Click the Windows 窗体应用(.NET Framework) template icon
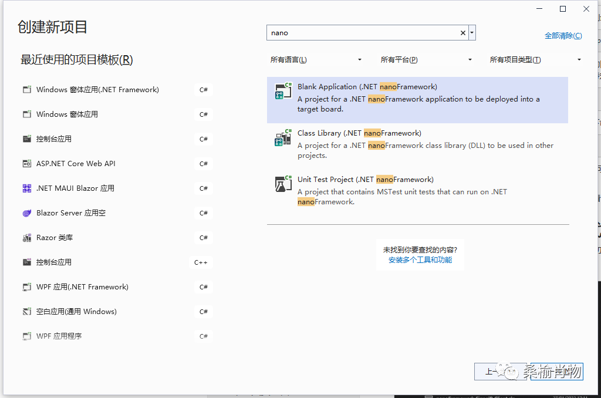Viewport: 601px width, 398px height. pyautogui.click(x=27, y=89)
